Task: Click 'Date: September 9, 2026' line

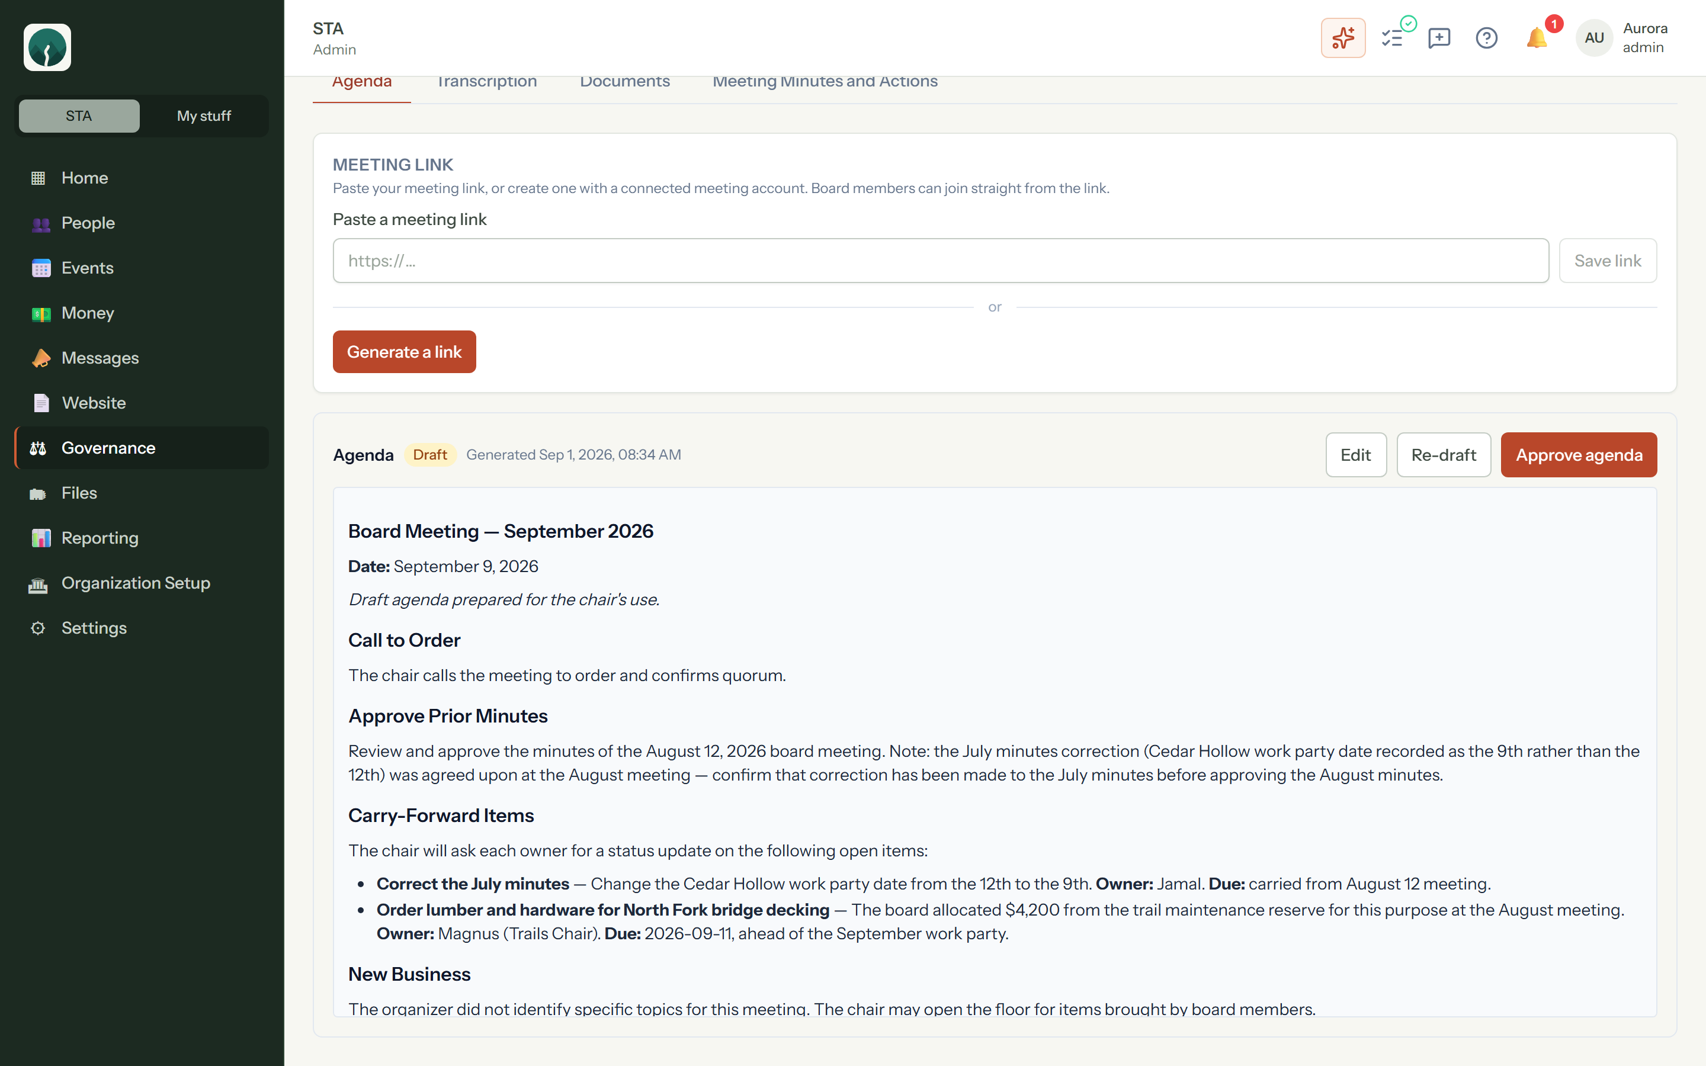Action: [442, 566]
